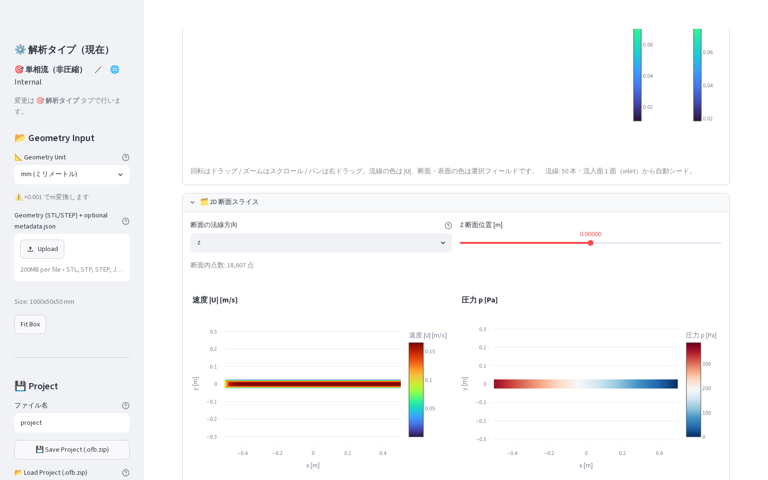Click help icon for 断面の法線方向
Image resolution: width=768 pixels, height=480 pixels.
448,226
